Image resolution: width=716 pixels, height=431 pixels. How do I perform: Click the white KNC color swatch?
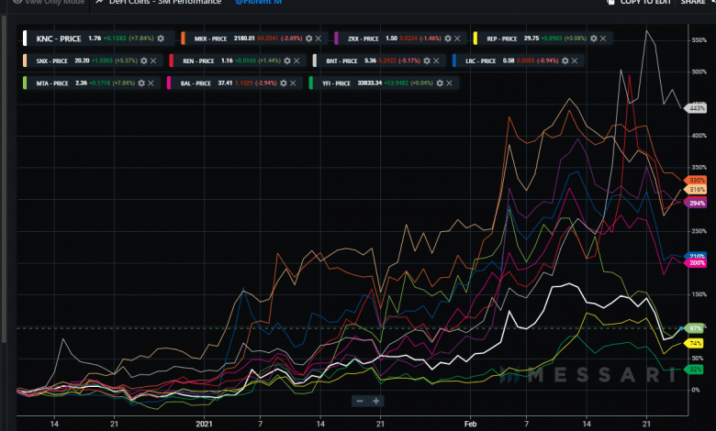tap(25, 39)
